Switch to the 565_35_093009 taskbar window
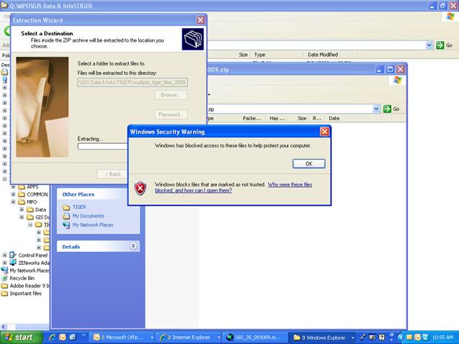Screen dimensions: 459x344 point(255,338)
